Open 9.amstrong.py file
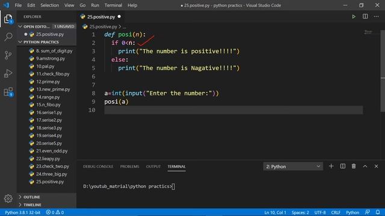The height and width of the screenshot is (216, 385). pyautogui.click(x=51, y=59)
